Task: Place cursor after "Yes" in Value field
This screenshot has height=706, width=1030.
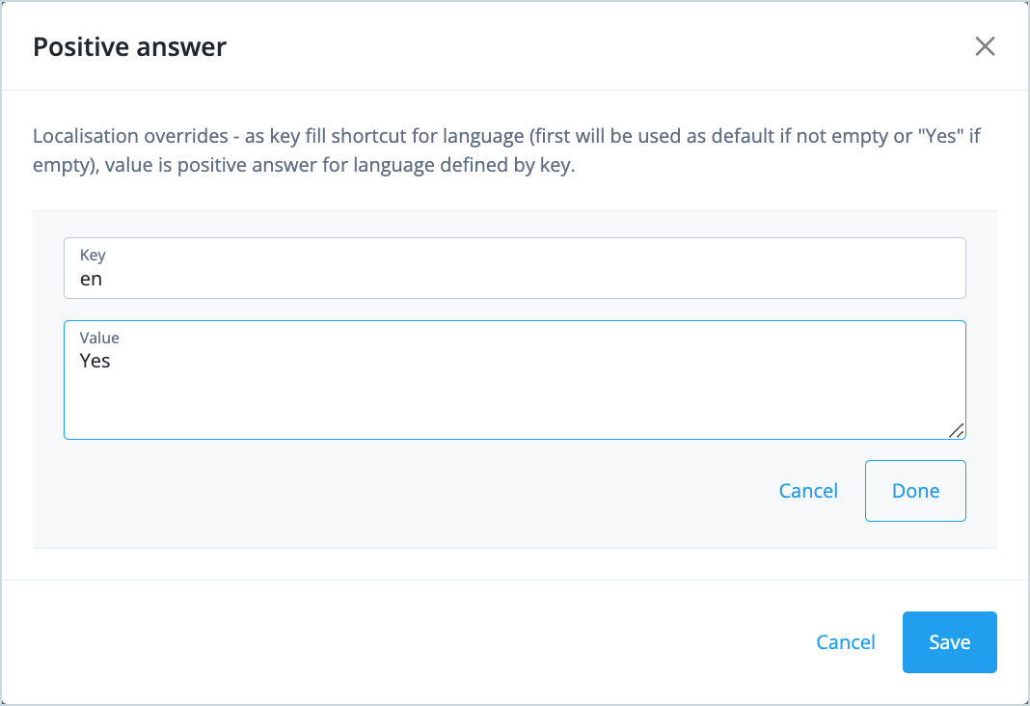Action: coord(111,361)
